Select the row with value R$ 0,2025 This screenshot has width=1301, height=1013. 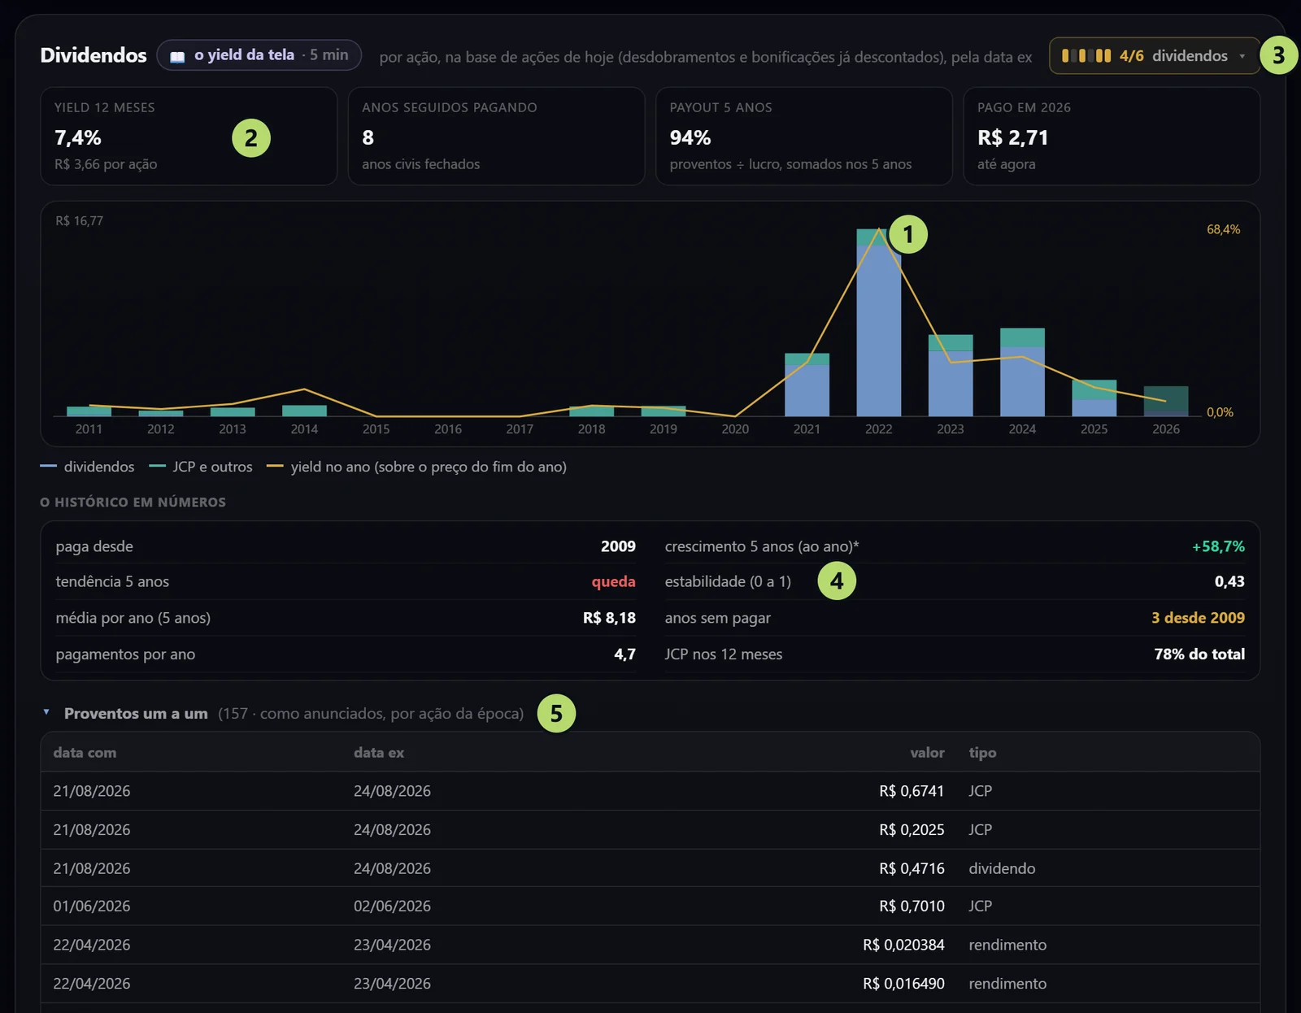point(650,830)
